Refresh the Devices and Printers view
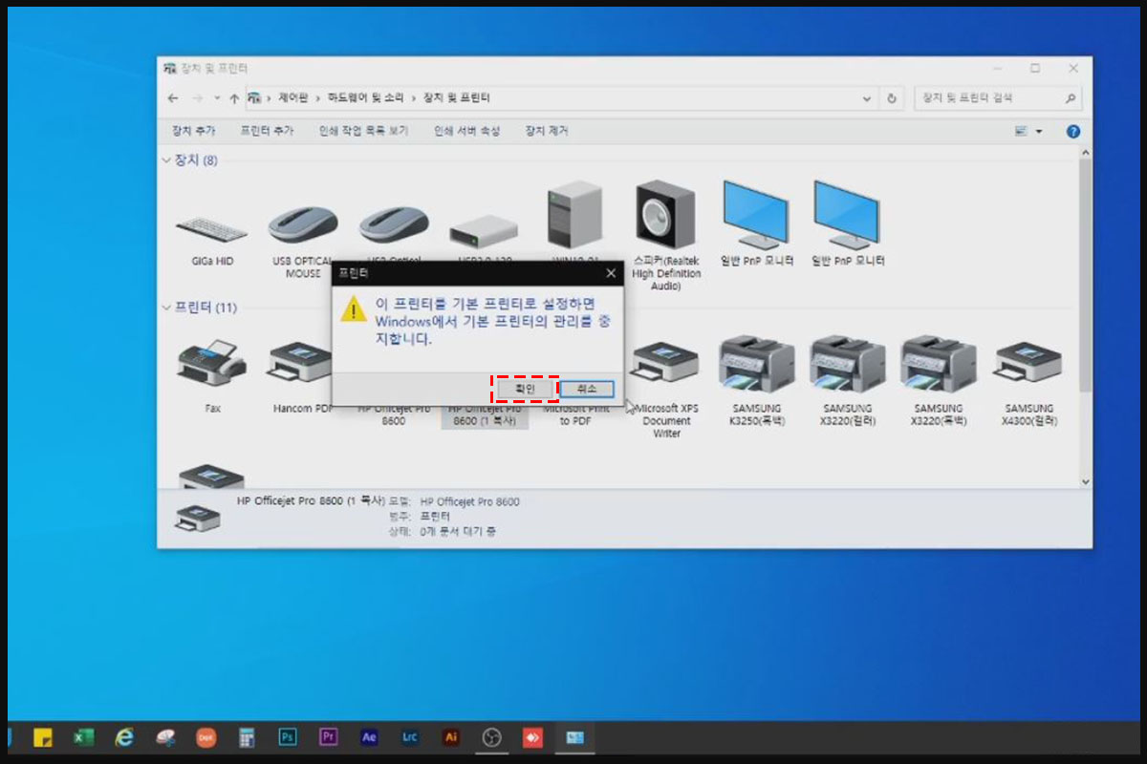The image size is (1147, 764). (x=892, y=97)
